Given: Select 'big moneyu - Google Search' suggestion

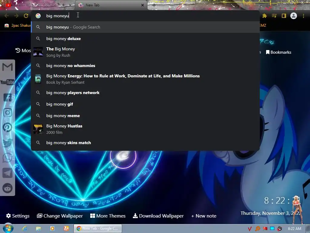Looking at the screenshot, I should [x=145, y=27].
